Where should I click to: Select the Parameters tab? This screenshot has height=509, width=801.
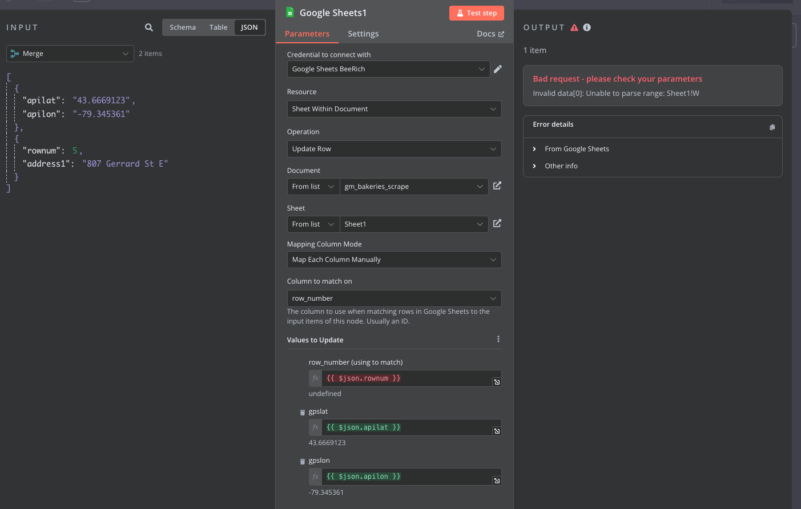[x=307, y=34]
